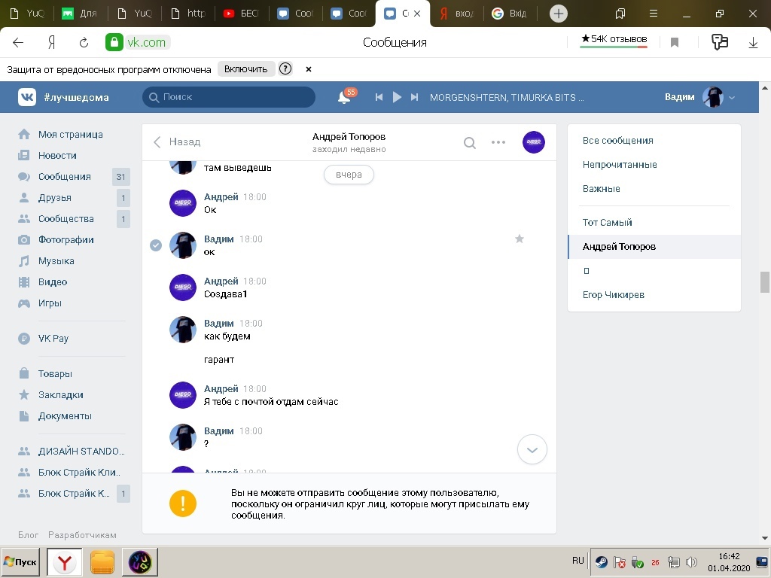Click the VK search field
This screenshot has width=771, height=578.
(229, 97)
